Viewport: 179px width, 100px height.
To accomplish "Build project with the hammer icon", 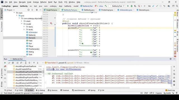I will coord(106,6).
